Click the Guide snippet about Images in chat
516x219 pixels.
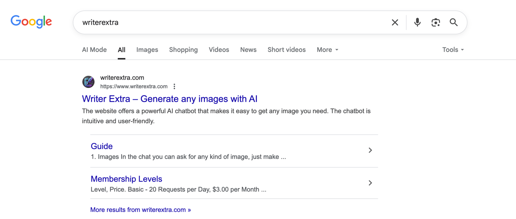click(188, 157)
